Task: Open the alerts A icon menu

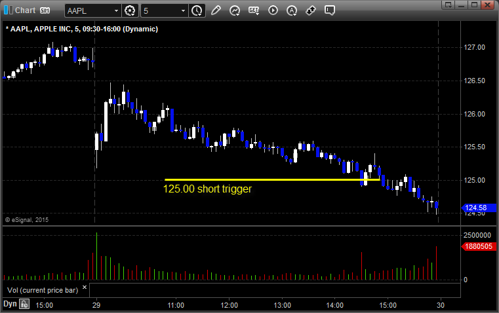Action: tap(292, 10)
